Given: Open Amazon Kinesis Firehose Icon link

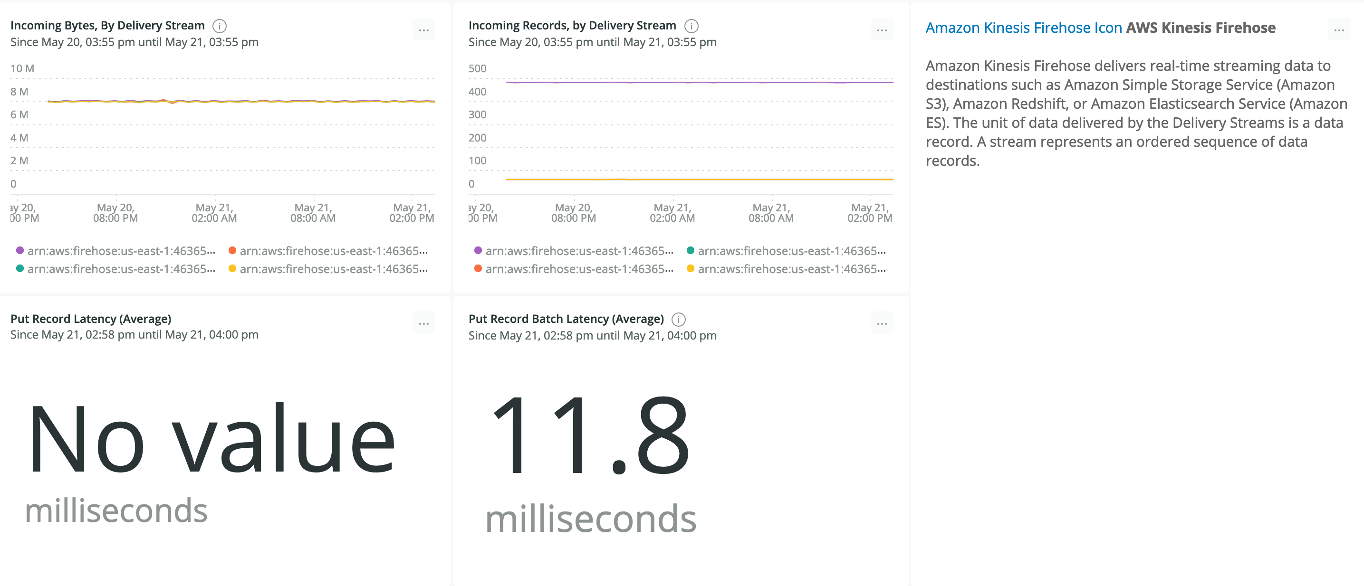Looking at the screenshot, I should click(x=1023, y=28).
